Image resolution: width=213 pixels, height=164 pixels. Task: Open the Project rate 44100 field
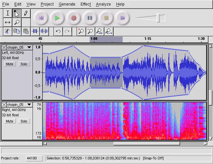click(34, 158)
